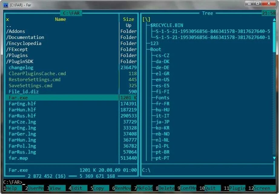Select da-DK under Boot
279x194 pixels.
point(162,61)
